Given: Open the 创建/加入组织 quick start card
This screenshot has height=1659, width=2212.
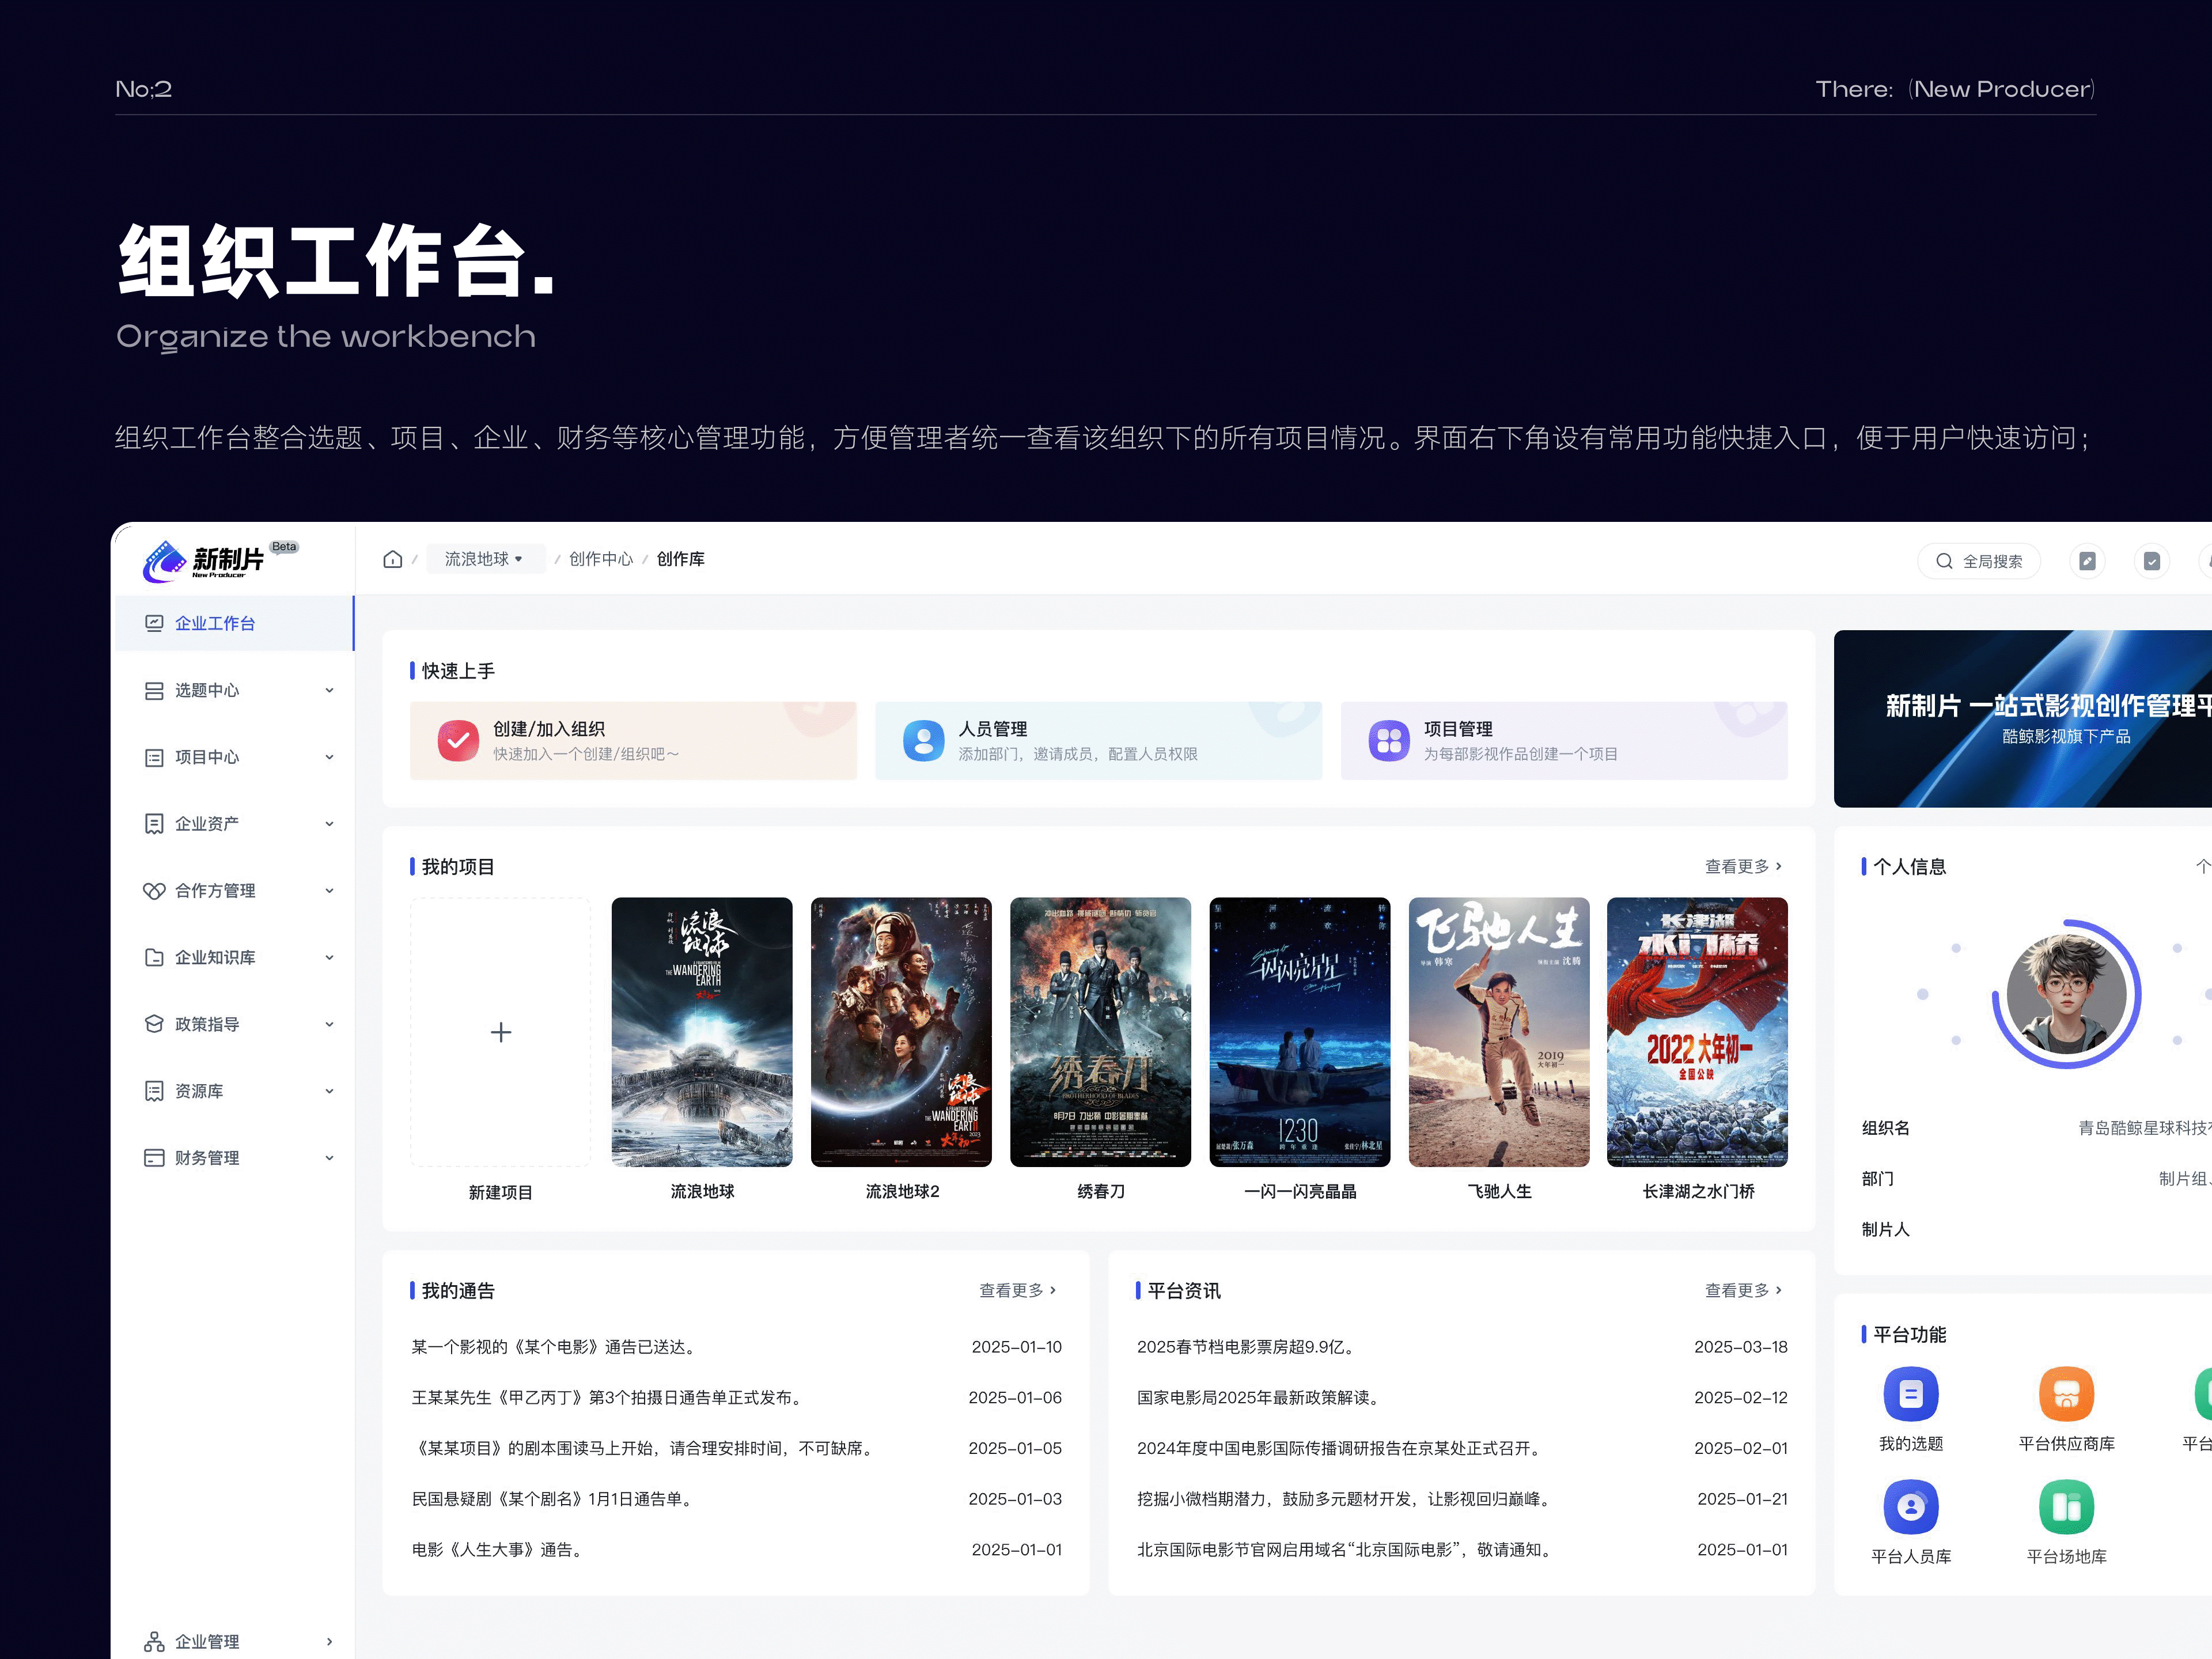Looking at the screenshot, I should point(633,741).
